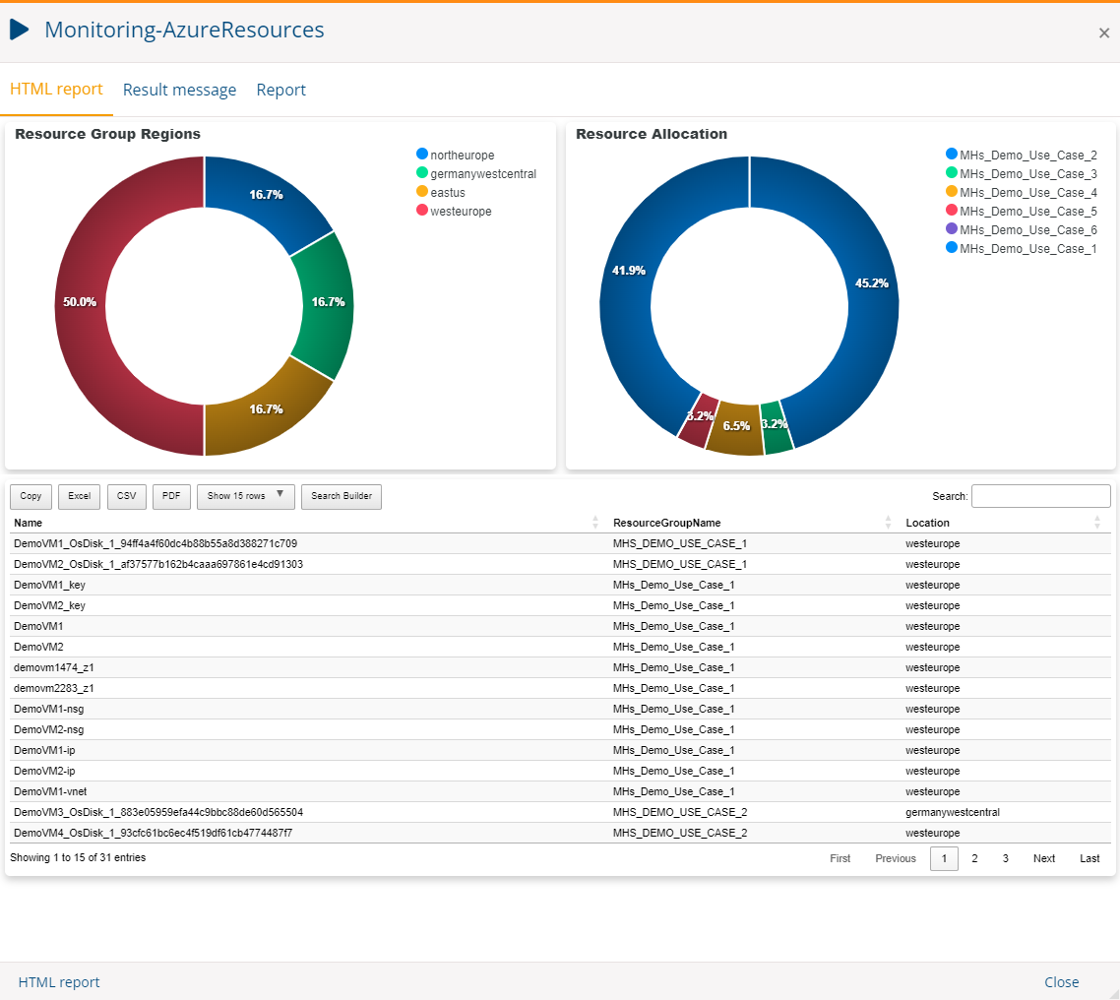Viewport: 1120px width, 1000px height.
Task: Close the dialog with the X icon
Action: (x=1103, y=33)
